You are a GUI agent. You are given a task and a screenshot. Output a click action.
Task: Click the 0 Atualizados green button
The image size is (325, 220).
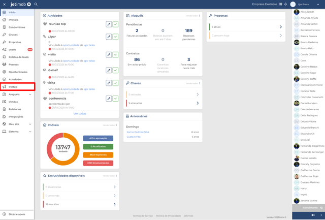click(x=98, y=147)
